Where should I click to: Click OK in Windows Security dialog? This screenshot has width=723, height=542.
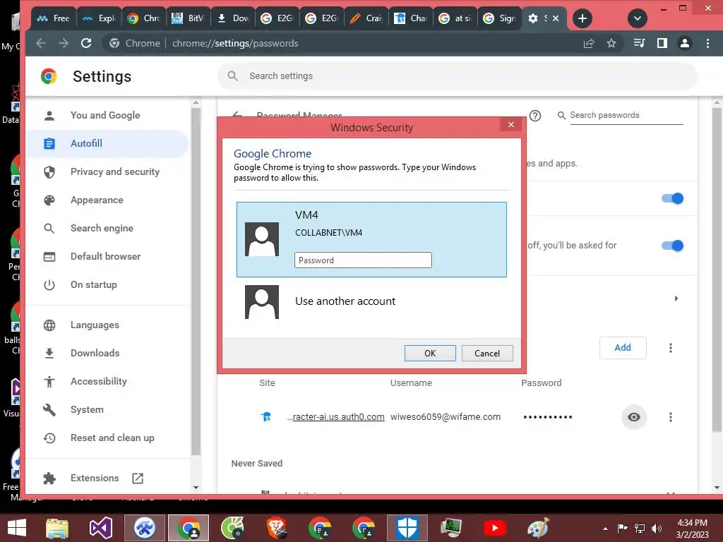430,354
